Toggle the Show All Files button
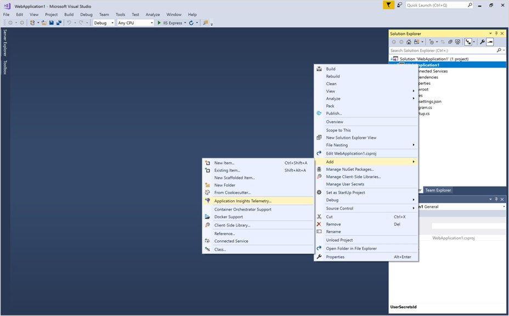This screenshot has width=509, height=316. [x=457, y=42]
